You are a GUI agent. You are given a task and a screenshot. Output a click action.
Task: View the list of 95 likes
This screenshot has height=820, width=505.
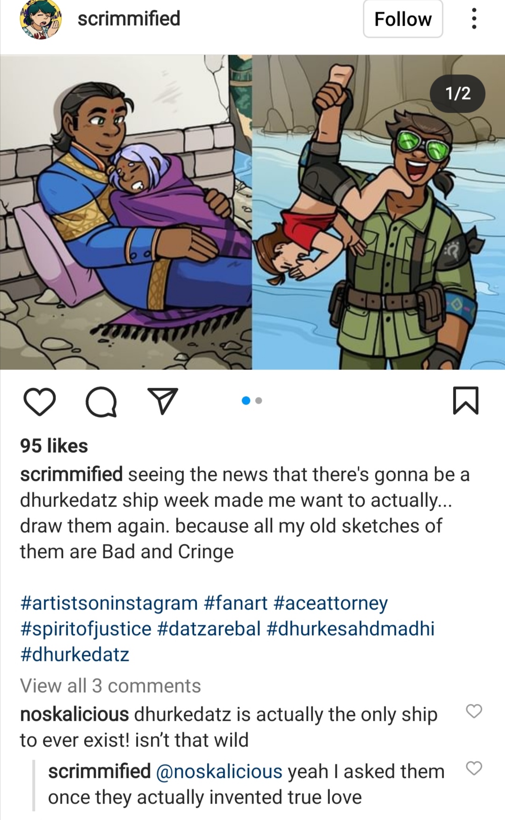54,446
